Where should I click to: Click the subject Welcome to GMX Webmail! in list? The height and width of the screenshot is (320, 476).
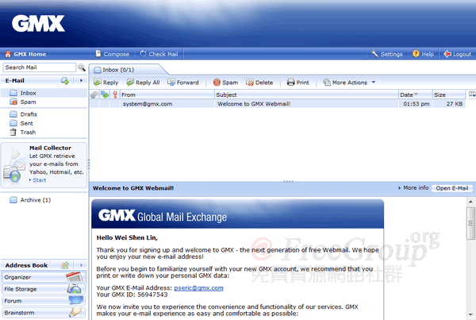pyautogui.click(x=254, y=104)
